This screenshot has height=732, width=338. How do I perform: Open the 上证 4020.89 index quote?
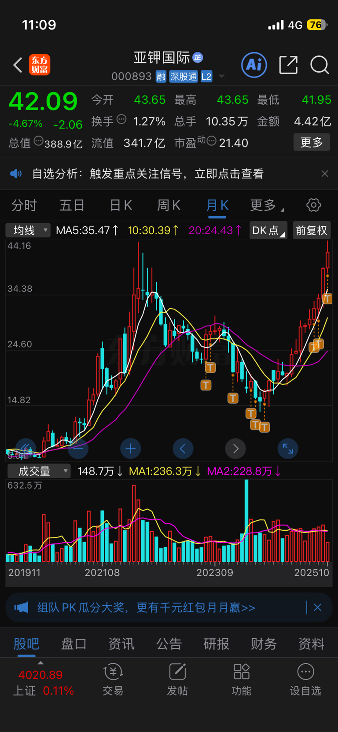pos(43,683)
